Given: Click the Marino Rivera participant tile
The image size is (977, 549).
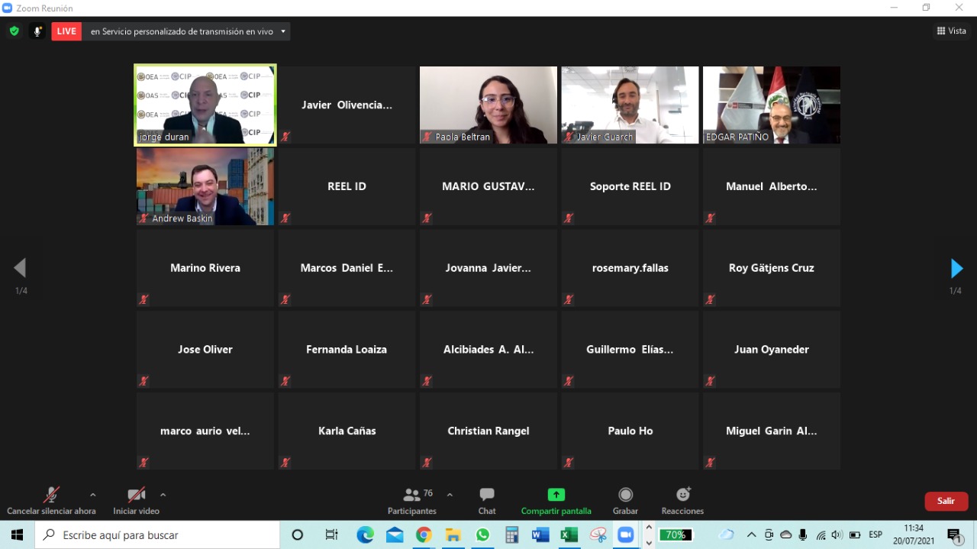Looking at the screenshot, I should pyautogui.click(x=205, y=268).
